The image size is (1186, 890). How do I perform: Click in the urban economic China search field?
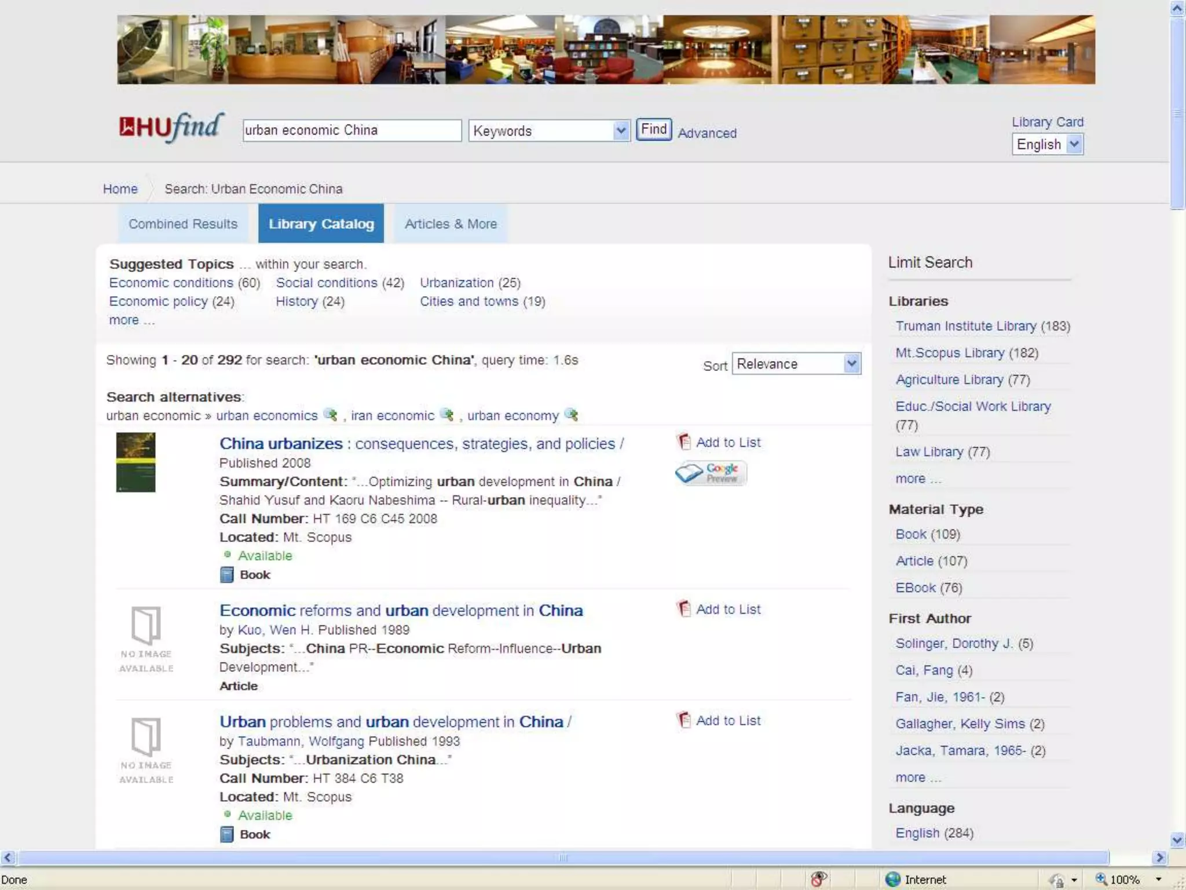click(352, 130)
